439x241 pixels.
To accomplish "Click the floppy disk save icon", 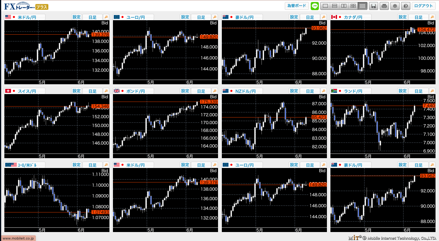I will [x=374, y=6].
